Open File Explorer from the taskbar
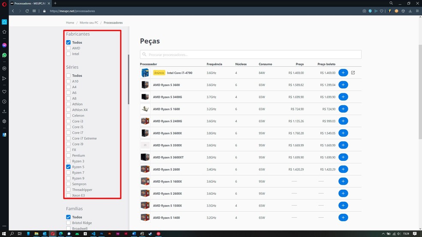The width and height of the screenshot is (422, 237). pos(36,234)
